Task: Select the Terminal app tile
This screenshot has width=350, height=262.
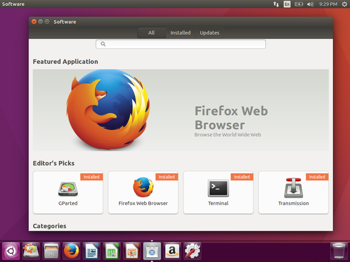Action: 218,193
